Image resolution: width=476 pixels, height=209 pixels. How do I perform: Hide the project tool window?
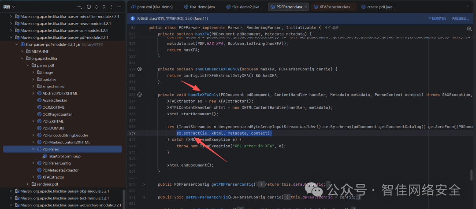pyautogui.click(x=119, y=7)
